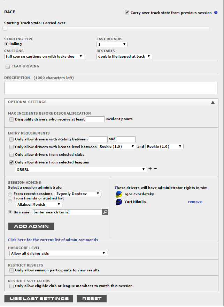Image resolution: width=224 pixels, height=307 pixels.
Task: Select the From recent sessions radio button
Action: coord(10,194)
